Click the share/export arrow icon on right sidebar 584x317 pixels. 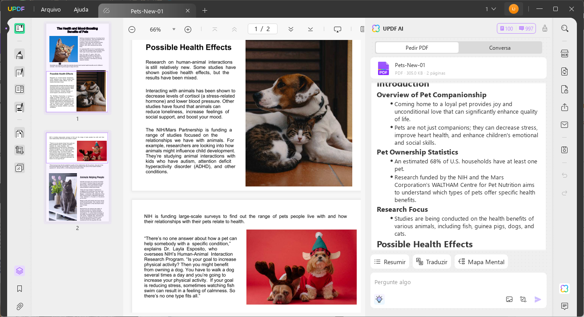click(x=564, y=107)
